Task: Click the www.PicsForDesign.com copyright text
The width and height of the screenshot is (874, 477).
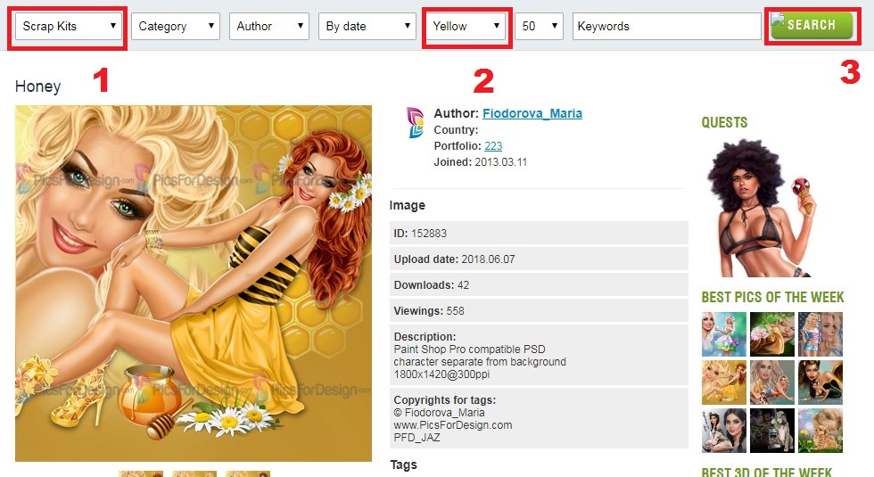Action: pos(453,425)
